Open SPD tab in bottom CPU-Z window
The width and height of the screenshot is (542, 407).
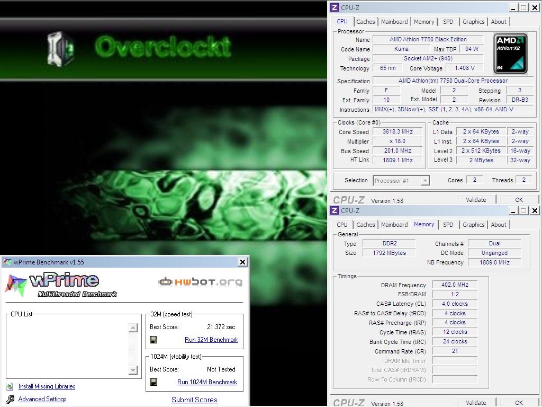click(448, 225)
